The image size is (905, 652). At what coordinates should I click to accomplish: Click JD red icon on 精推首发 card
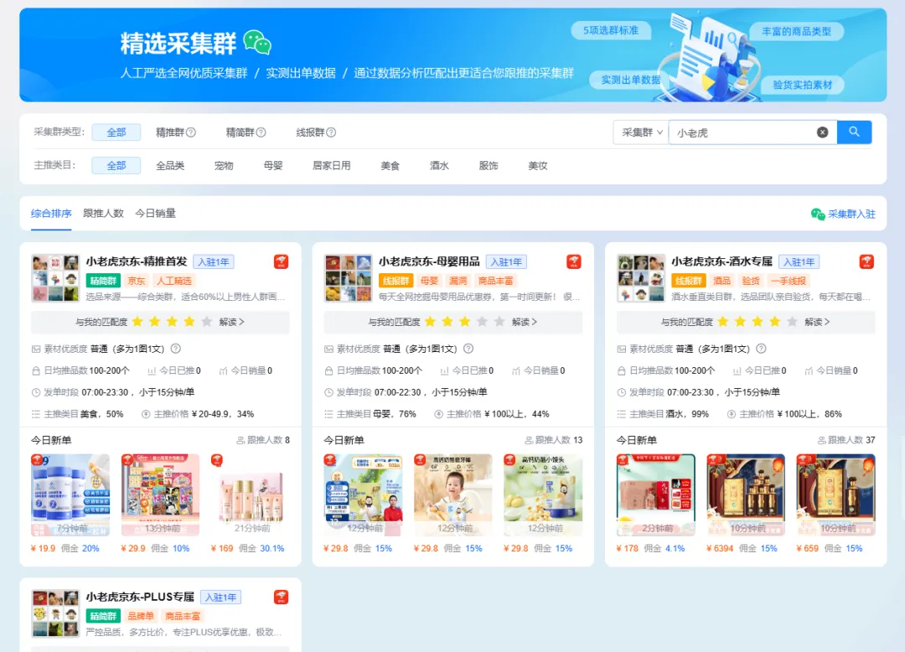[281, 262]
